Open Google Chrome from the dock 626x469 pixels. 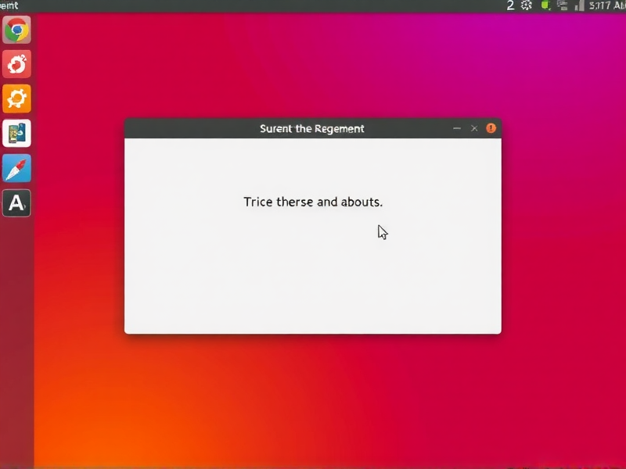pyautogui.click(x=16, y=30)
